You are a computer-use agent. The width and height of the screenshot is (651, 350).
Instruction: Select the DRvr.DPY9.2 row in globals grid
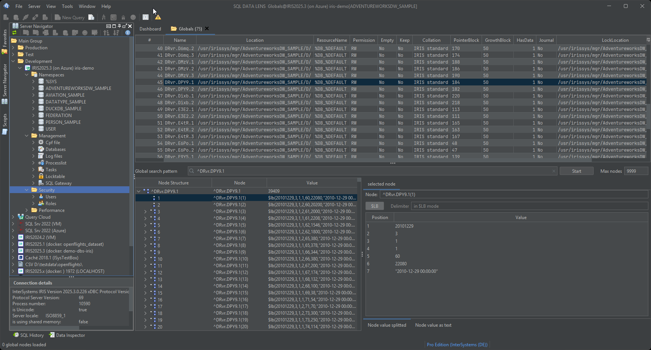click(391, 89)
